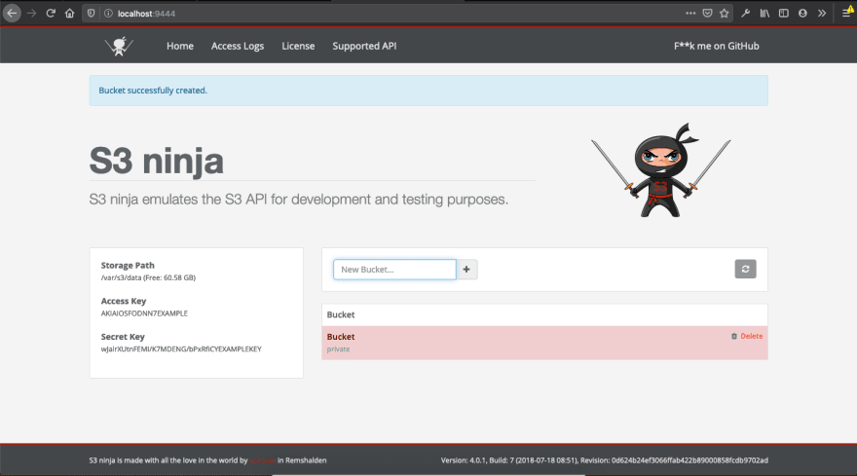
Task: Click the New Bucket name field
Action: (x=394, y=270)
